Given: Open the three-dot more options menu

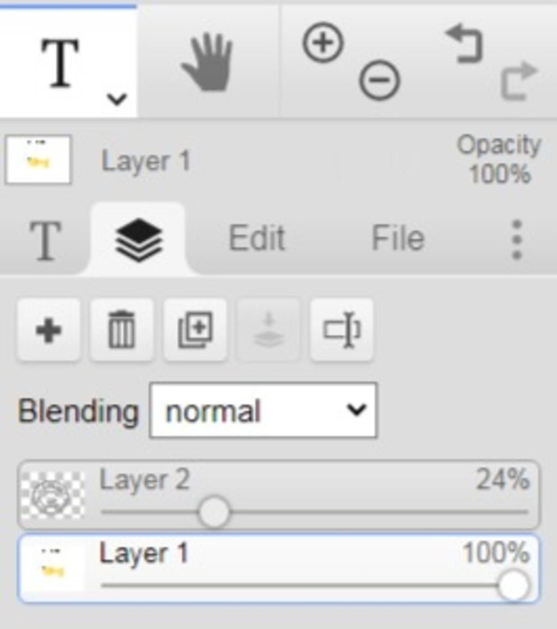Looking at the screenshot, I should pyautogui.click(x=517, y=239).
